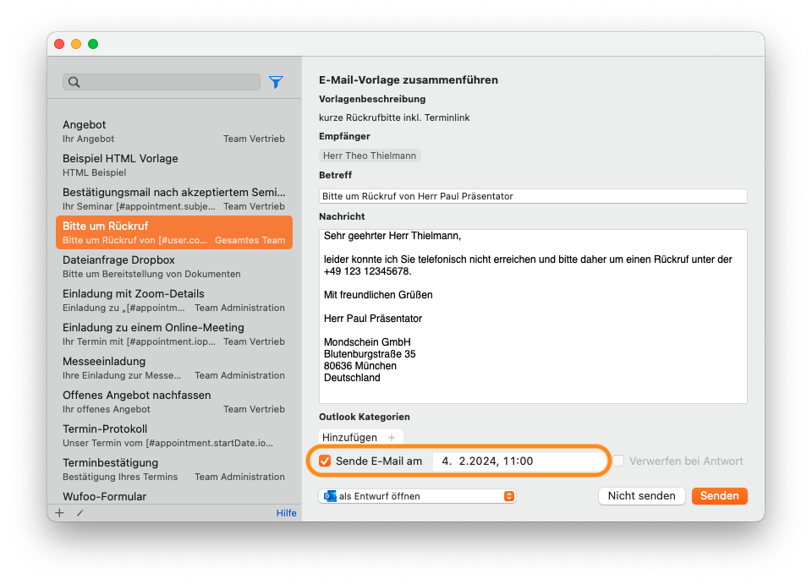
Task: Click inside the Nachricht message body
Action: [533, 316]
